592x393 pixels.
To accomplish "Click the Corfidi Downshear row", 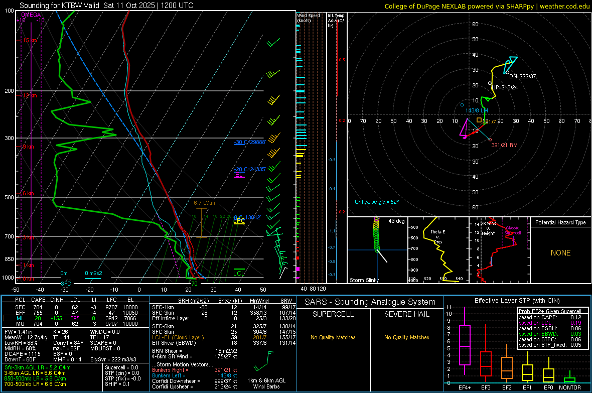I will [195, 381].
